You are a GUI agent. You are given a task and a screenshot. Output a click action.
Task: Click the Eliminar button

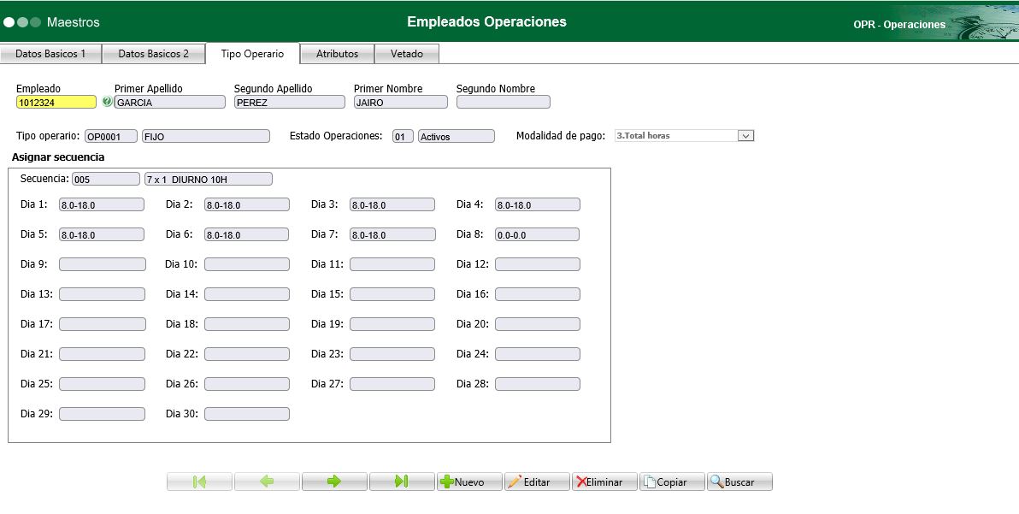(x=605, y=482)
